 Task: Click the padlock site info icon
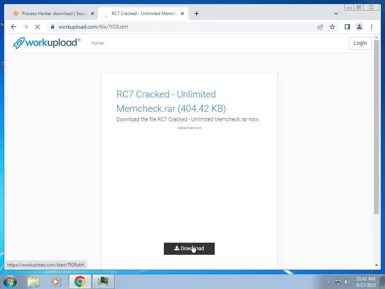point(52,27)
